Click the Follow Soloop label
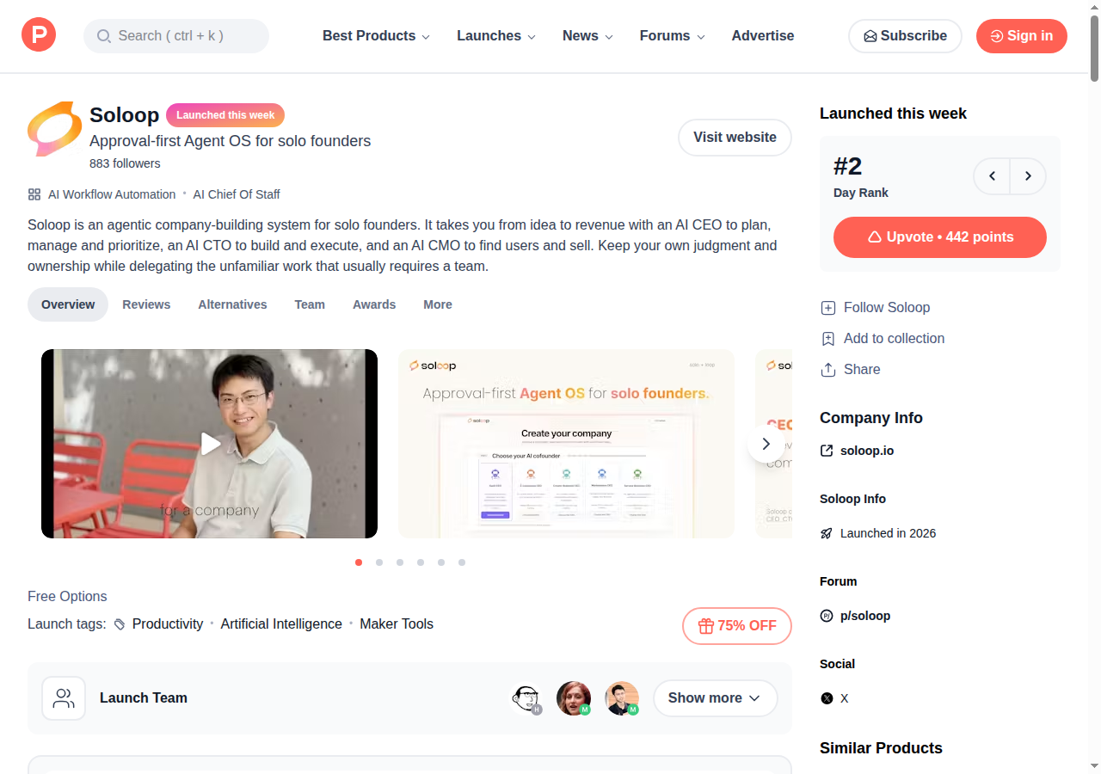 click(x=887, y=308)
